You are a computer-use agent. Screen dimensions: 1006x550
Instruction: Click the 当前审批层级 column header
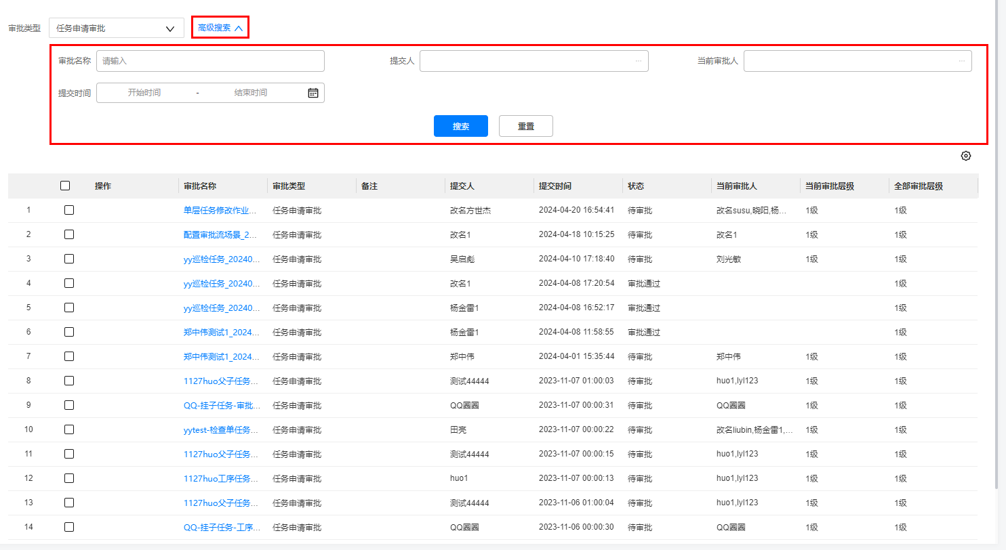(x=830, y=186)
